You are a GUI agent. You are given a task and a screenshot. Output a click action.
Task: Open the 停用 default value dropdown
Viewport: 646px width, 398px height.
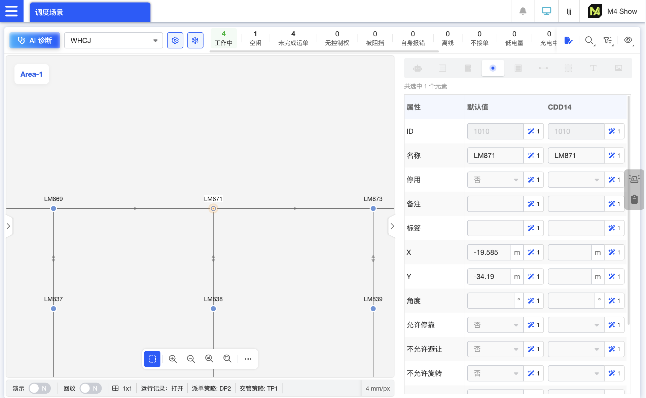click(x=495, y=180)
